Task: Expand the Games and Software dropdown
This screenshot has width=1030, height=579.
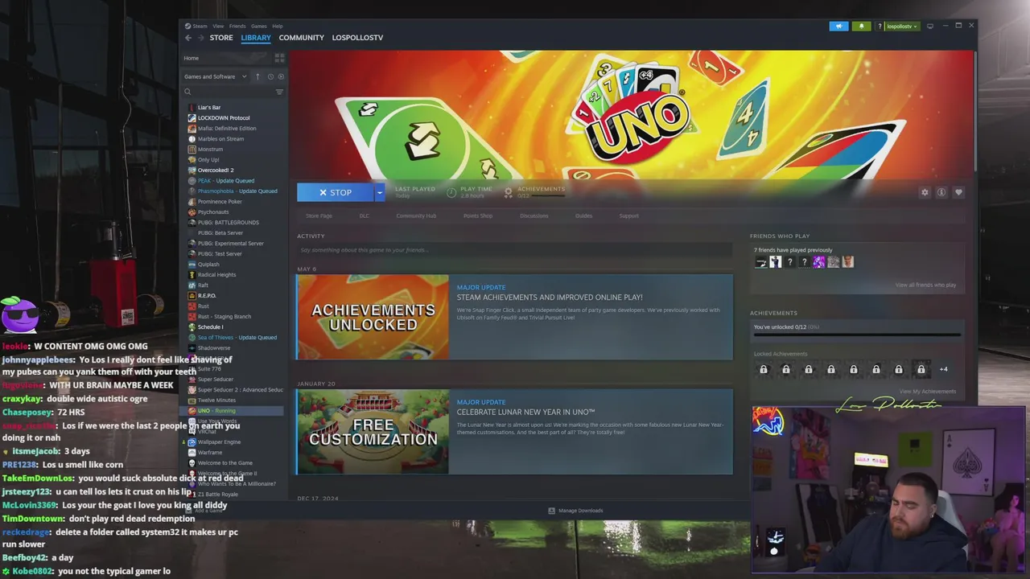Action: (x=216, y=76)
